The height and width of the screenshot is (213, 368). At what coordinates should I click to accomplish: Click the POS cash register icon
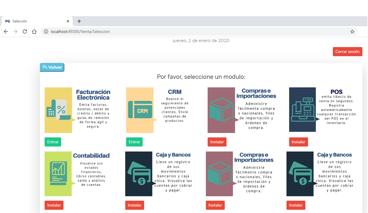[302, 110]
